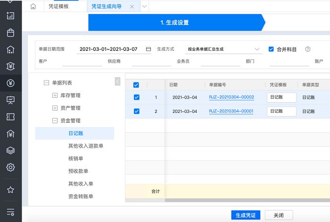The width and height of the screenshot is (330, 222).
Task: Click the home icon tab
Action: (33, 7)
